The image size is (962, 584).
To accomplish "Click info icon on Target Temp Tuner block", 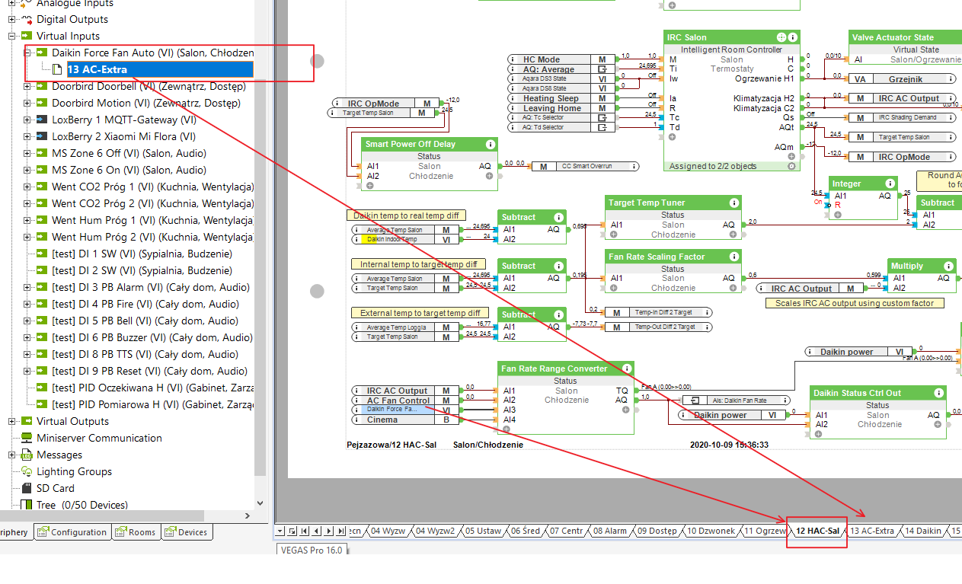I will click(734, 203).
